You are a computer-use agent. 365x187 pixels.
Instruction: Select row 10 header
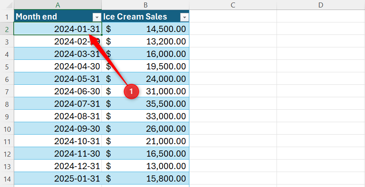pos(7,129)
